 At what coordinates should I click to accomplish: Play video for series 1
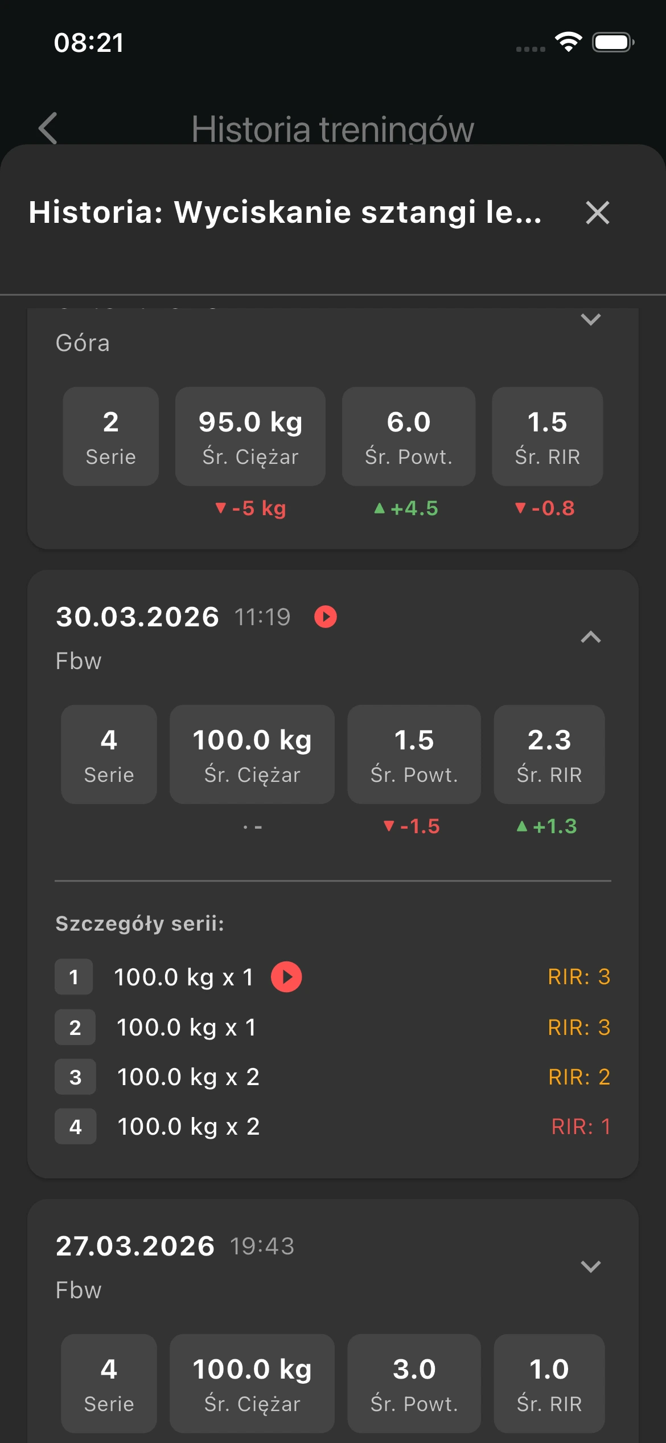(x=286, y=977)
